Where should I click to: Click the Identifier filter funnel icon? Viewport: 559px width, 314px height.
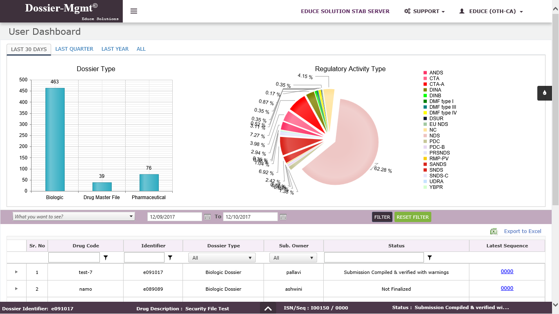click(x=170, y=258)
